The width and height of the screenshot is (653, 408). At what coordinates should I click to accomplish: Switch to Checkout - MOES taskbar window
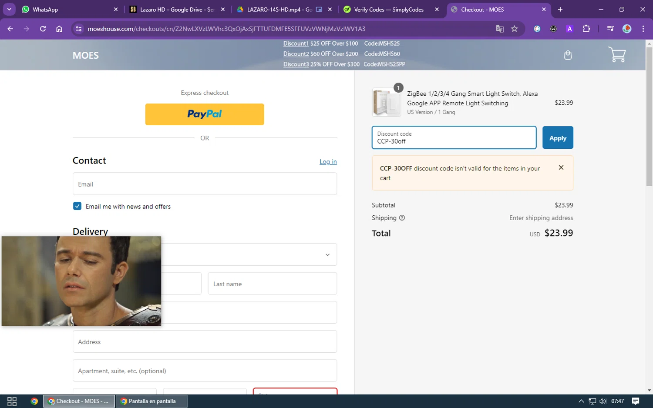(79, 401)
